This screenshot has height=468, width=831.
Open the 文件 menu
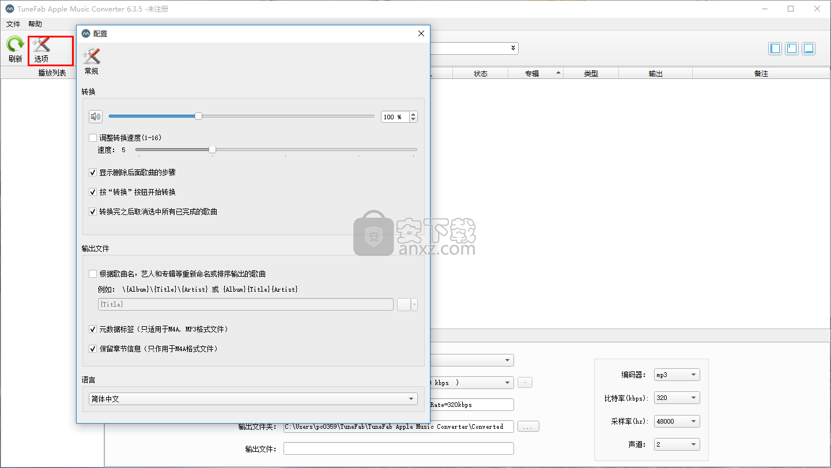pos(13,24)
